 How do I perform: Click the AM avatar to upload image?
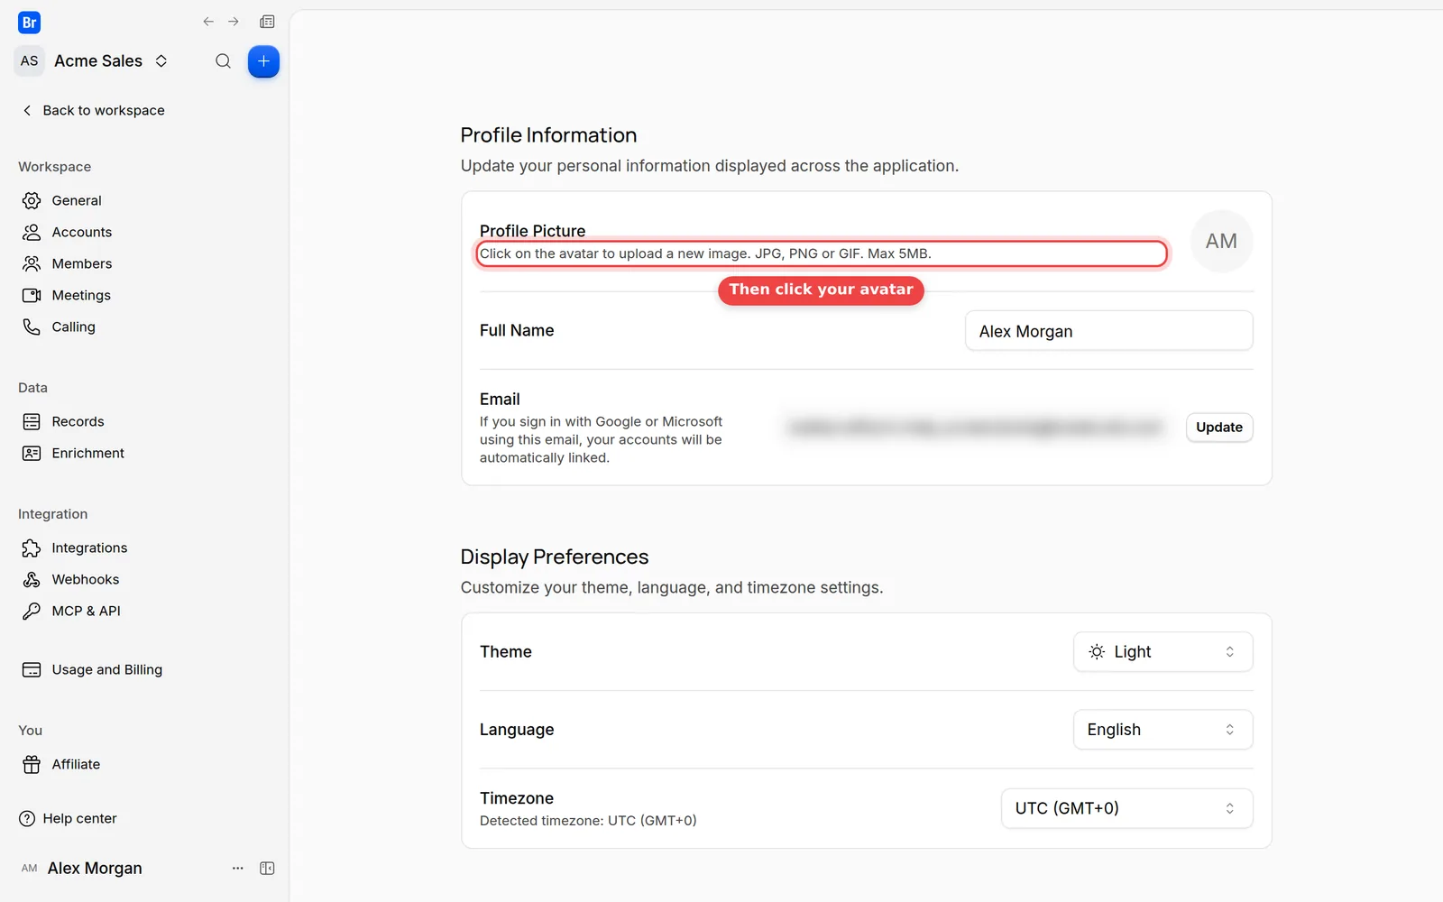tap(1221, 241)
